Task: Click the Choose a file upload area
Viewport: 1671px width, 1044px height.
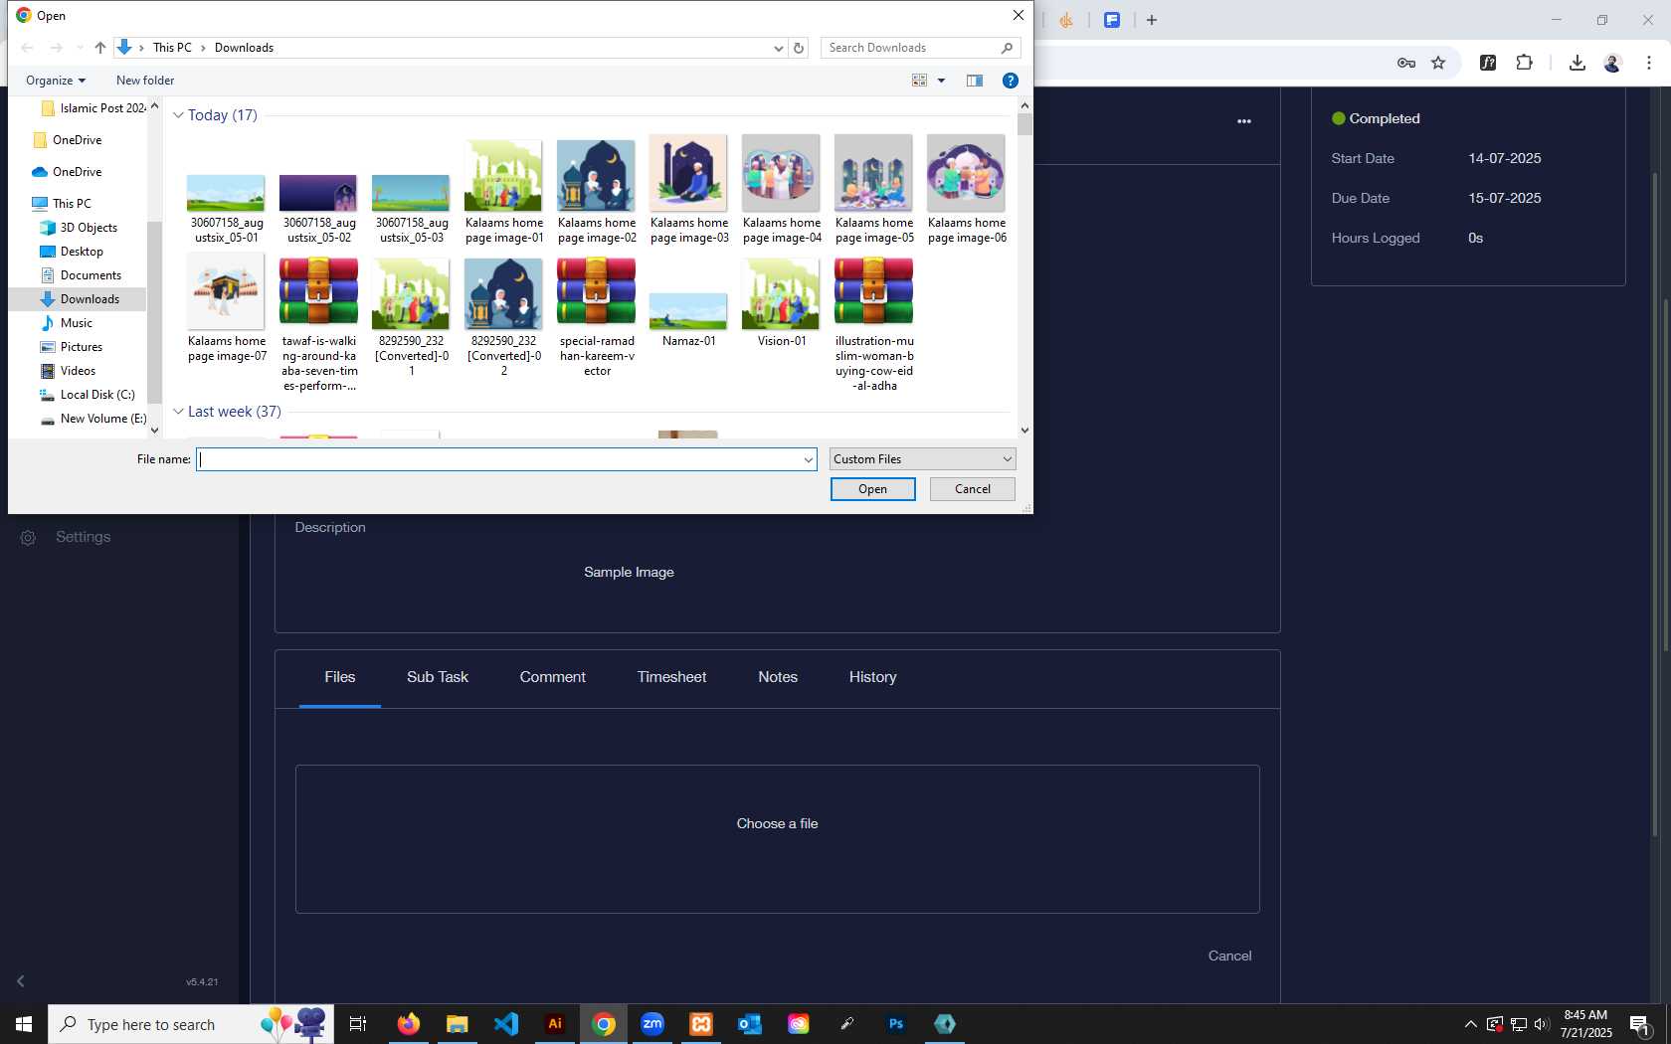Action: coord(778,839)
